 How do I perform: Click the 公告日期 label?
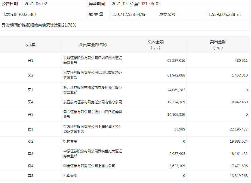pos(10,4)
